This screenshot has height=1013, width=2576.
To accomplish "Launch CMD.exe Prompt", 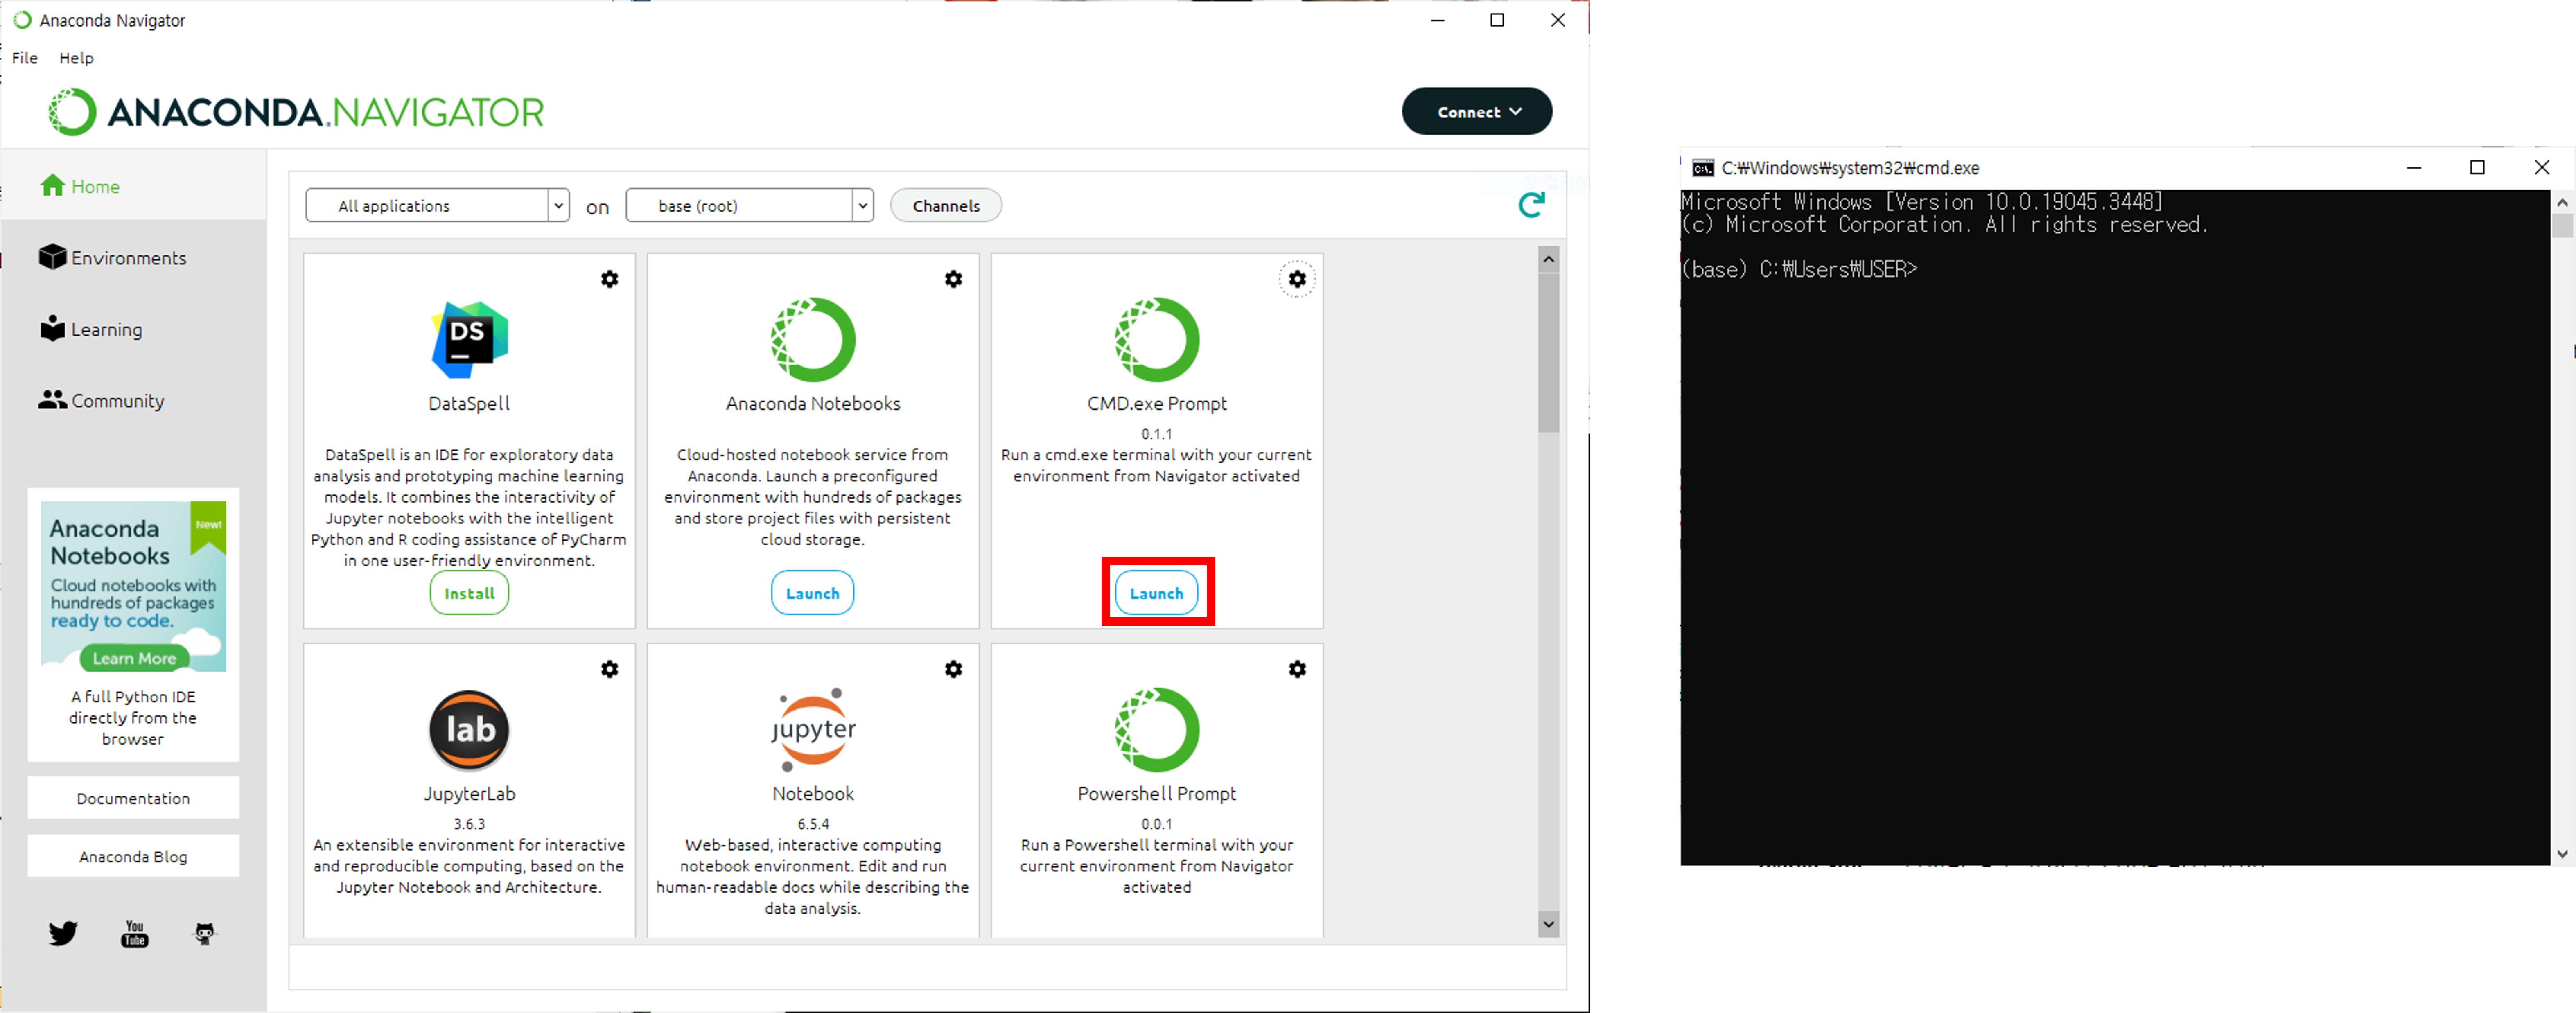I will tap(1157, 593).
